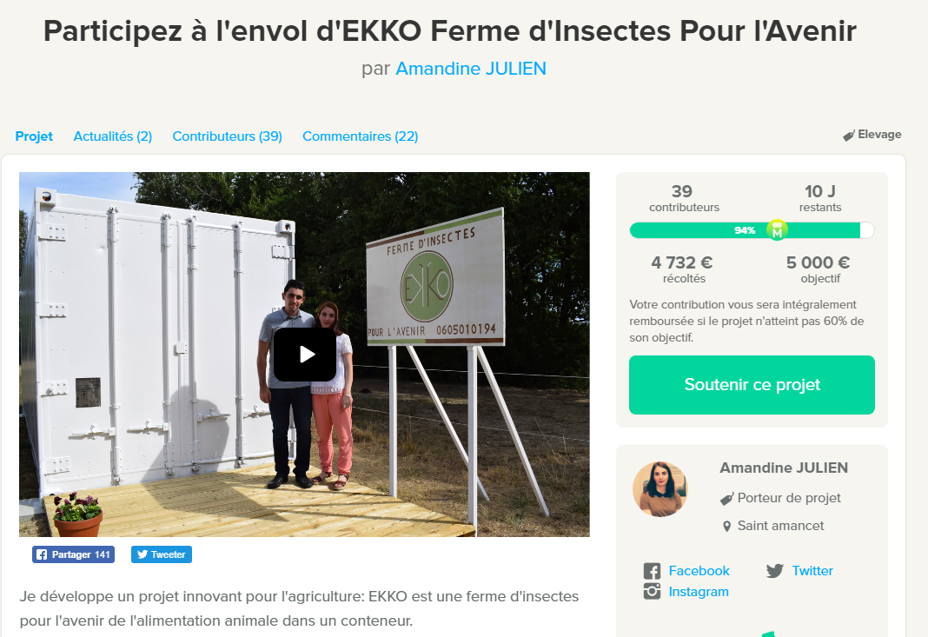Screen dimensions: 928x637
Task: Open the Projet tab
Action: pos(34,136)
